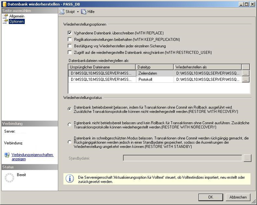Viewport: 257px width, 205px height.
Task: Select RESTORE WITH STANDBY radio option
Action: [70, 142]
